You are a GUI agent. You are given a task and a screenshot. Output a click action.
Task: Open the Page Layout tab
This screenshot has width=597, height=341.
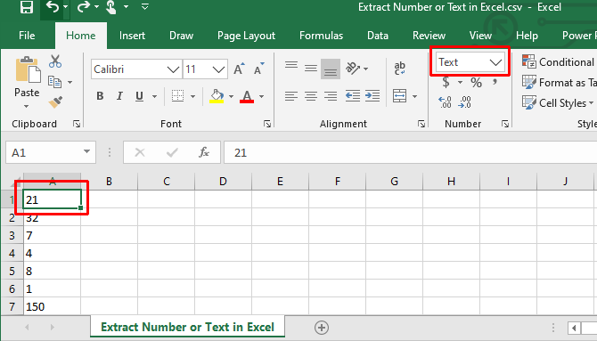point(246,36)
